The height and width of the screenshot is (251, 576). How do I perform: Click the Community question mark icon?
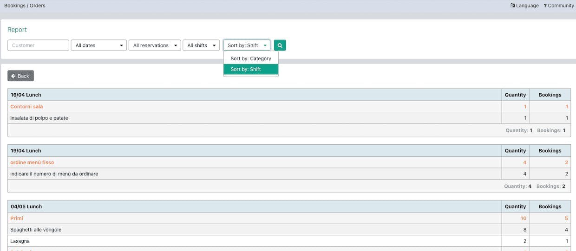545,6
